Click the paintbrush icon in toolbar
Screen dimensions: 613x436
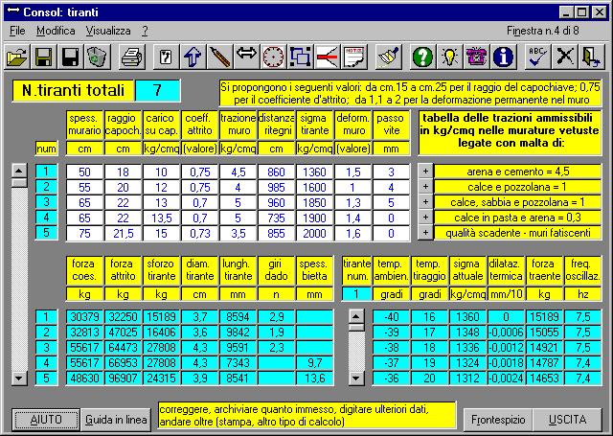388,57
